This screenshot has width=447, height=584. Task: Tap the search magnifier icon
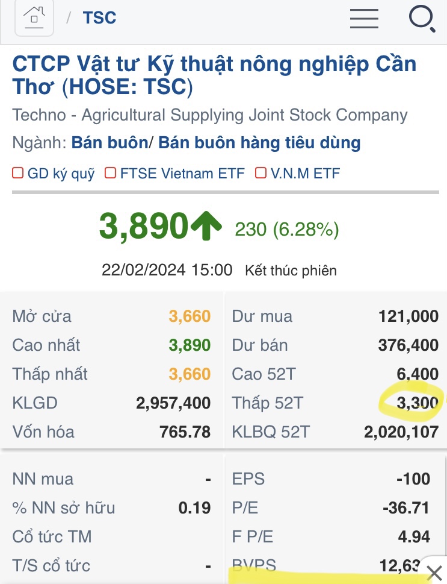point(421,18)
